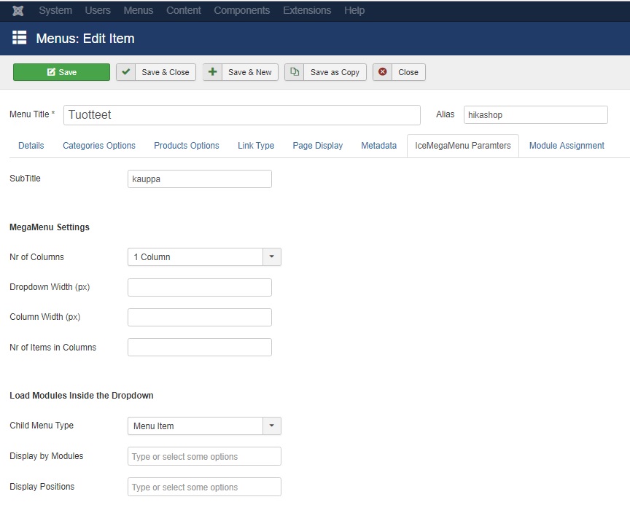Screen dimensions: 630x521
Task: Click the Child Menu Type label
Action: (x=42, y=426)
